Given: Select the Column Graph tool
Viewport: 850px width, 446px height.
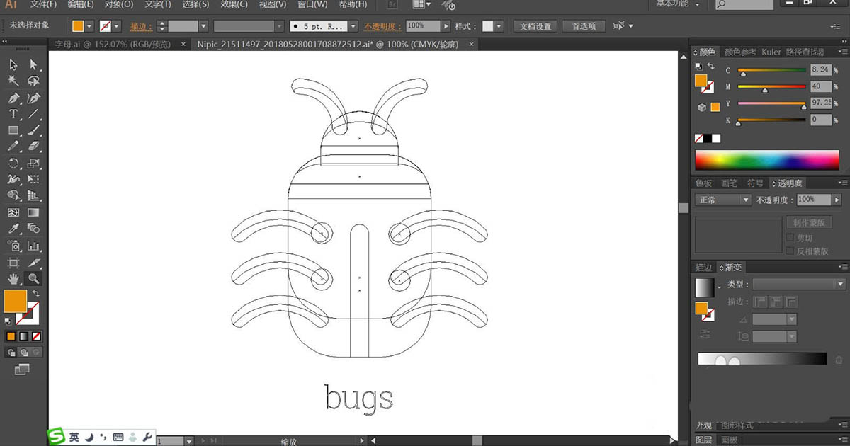Looking at the screenshot, I should tap(33, 246).
